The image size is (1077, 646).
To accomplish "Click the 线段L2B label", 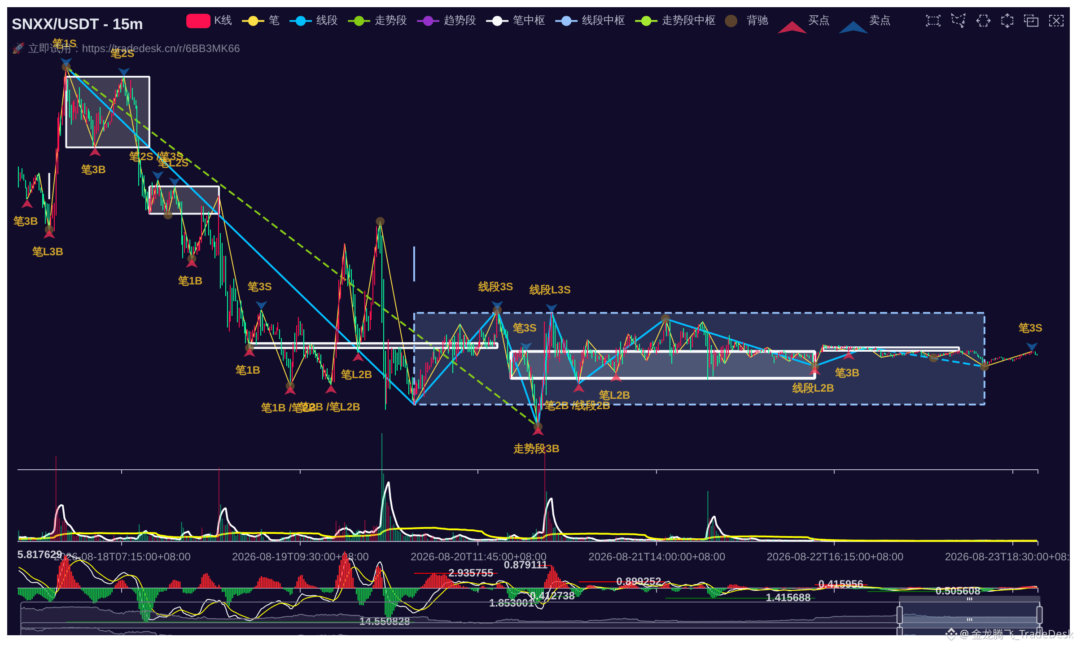I will click(813, 388).
